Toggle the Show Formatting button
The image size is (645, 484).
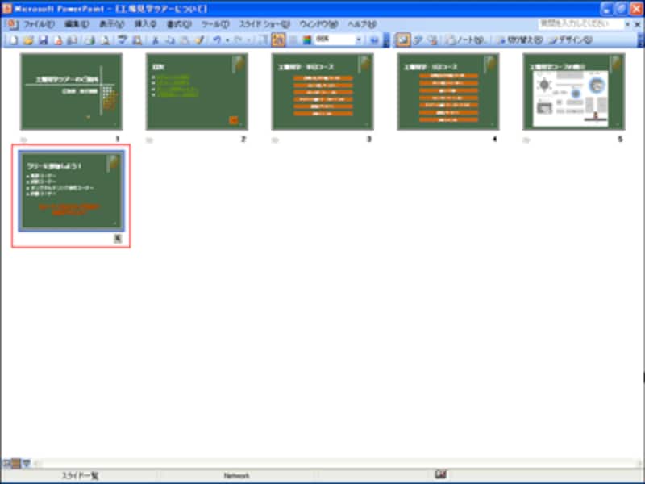(278, 40)
